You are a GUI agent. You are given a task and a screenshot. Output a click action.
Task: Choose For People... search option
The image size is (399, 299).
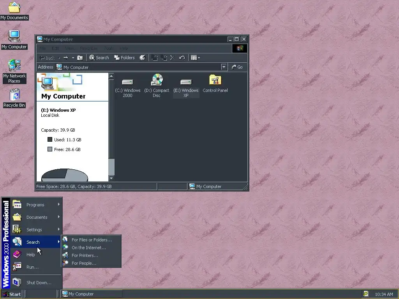tap(91, 263)
